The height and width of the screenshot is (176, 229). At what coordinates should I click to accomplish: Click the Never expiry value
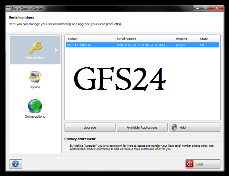click(180, 45)
